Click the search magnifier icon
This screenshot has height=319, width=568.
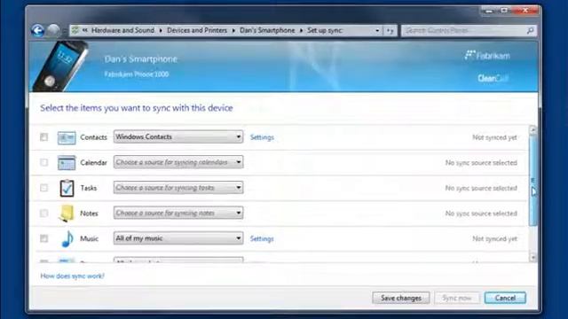point(531,30)
